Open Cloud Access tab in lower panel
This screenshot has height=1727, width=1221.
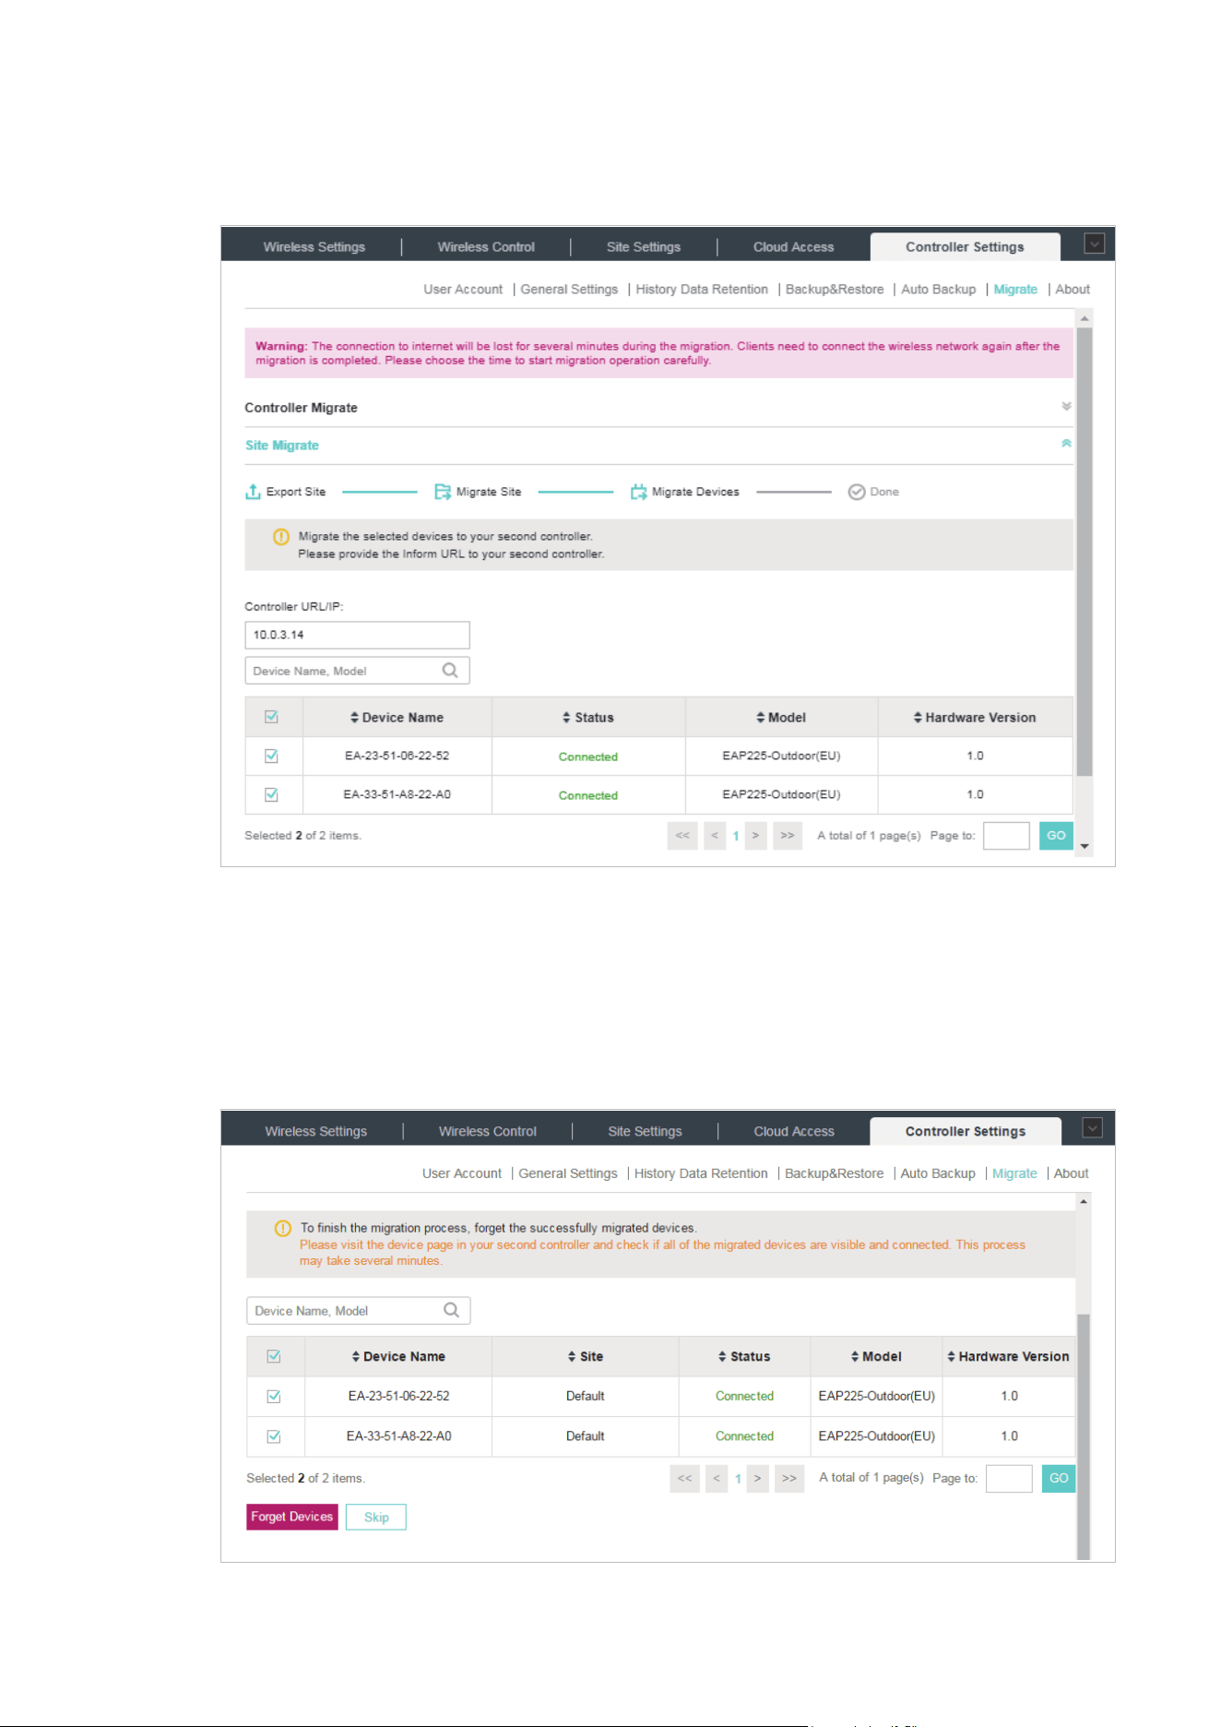[794, 1131]
